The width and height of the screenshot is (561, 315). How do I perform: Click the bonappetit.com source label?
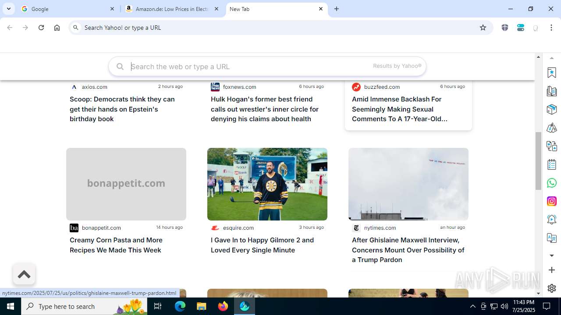pyautogui.click(x=101, y=227)
